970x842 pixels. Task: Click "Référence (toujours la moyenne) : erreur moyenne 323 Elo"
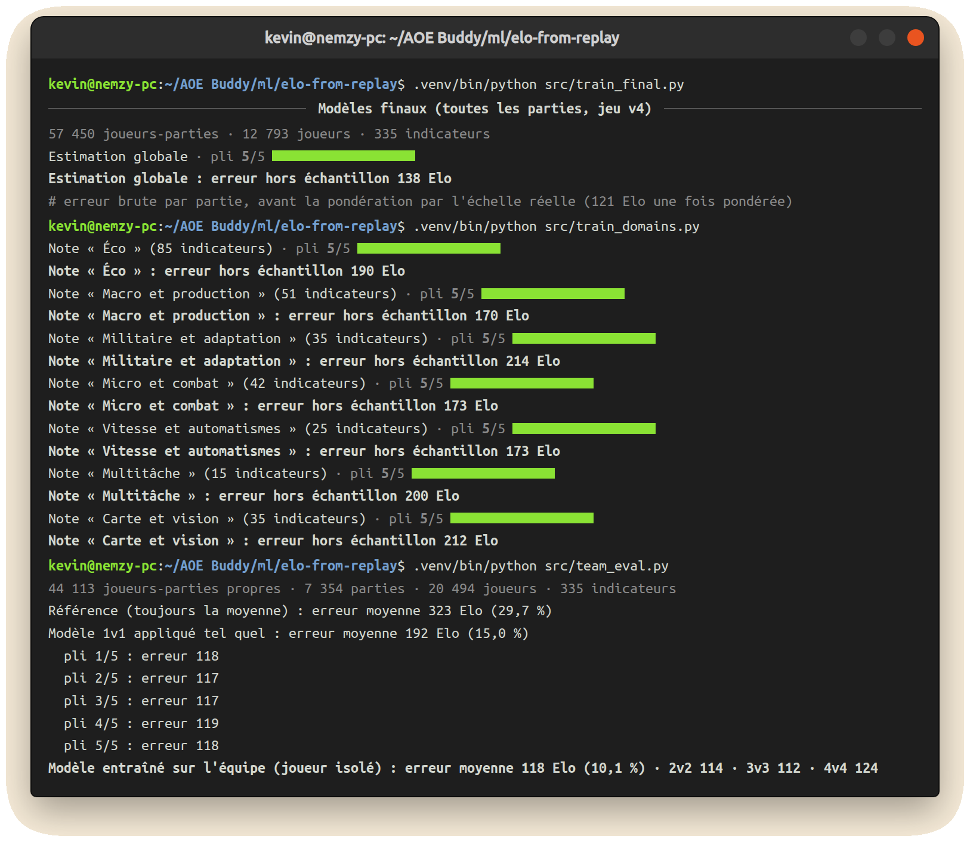265,611
